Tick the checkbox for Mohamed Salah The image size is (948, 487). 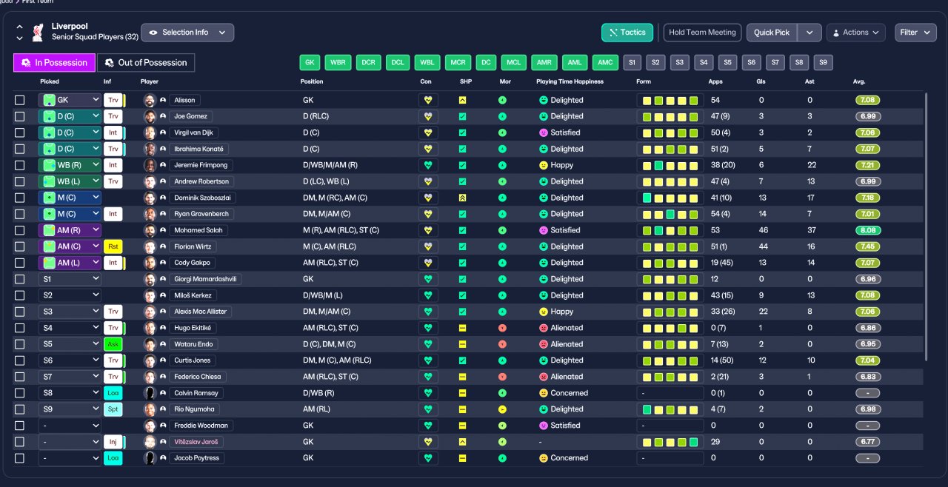click(20, 230)
